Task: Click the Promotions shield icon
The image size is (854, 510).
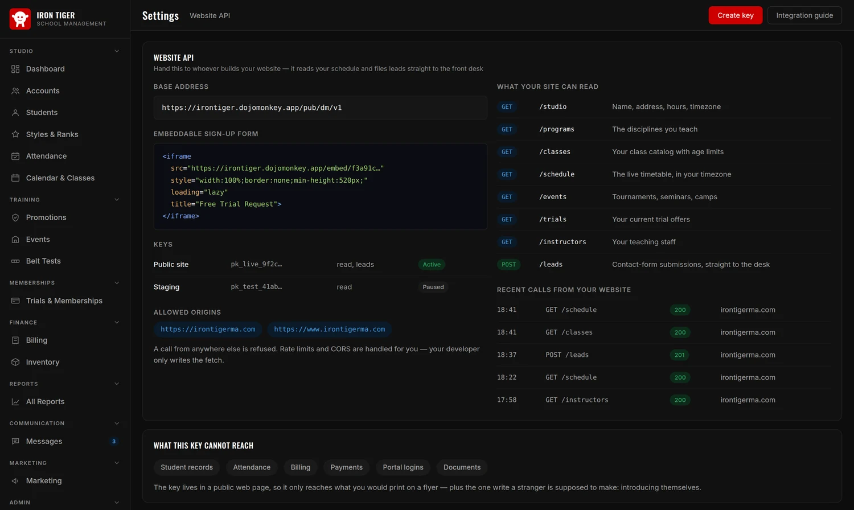Action: (15, 217)
